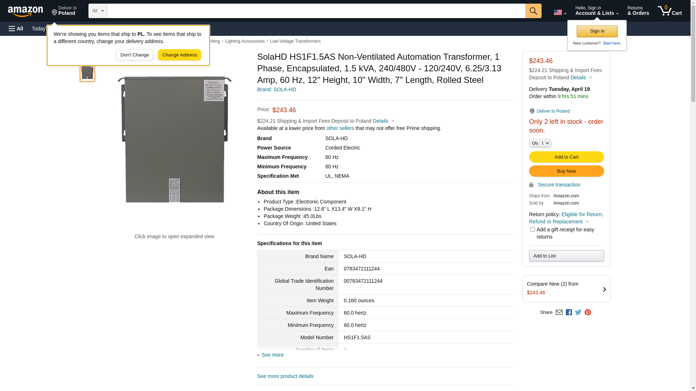Image resolution: width=696 pixels, height=391 pixels.
Task: Open the Amazon logo home link
Action: pyautogui.click(x=25, y=12)
